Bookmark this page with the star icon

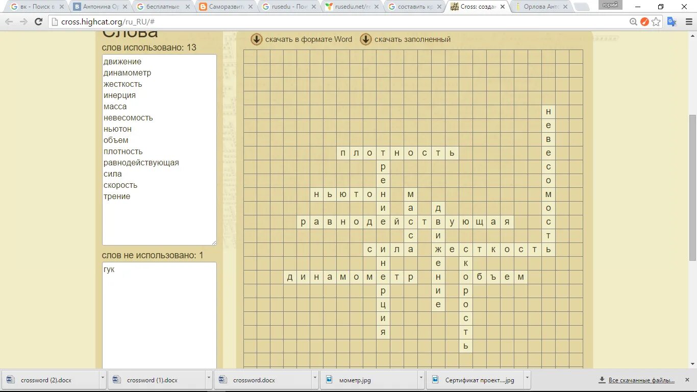pyautogui.click(x=656, y=21)
